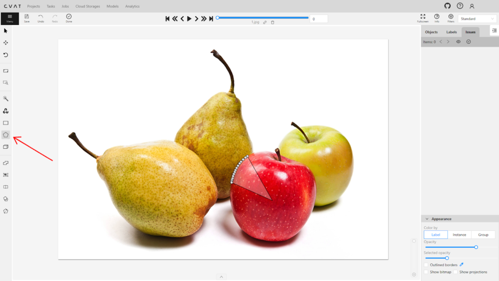Go back several frames with double-left arrow
Screen dimensions: 499x281
click(x=175, y=19)
